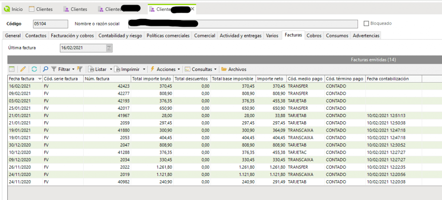This screenshot has height=200, width=442.
Task: Click the Listar printer button
Action: click(98, 69)
